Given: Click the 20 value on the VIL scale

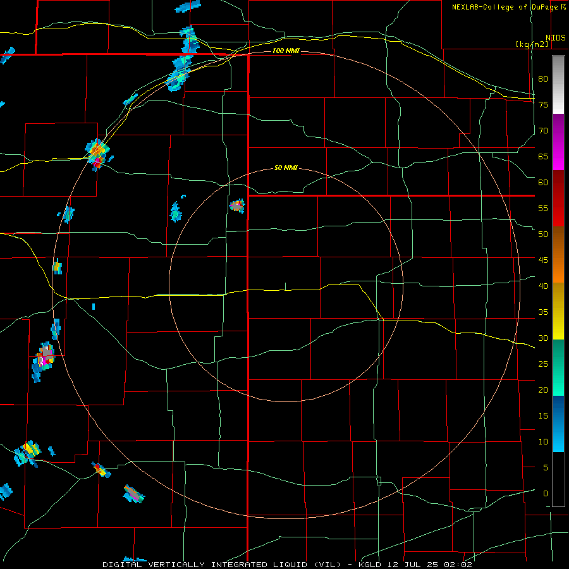Looking at the screenshot, I should pos(543,390).
